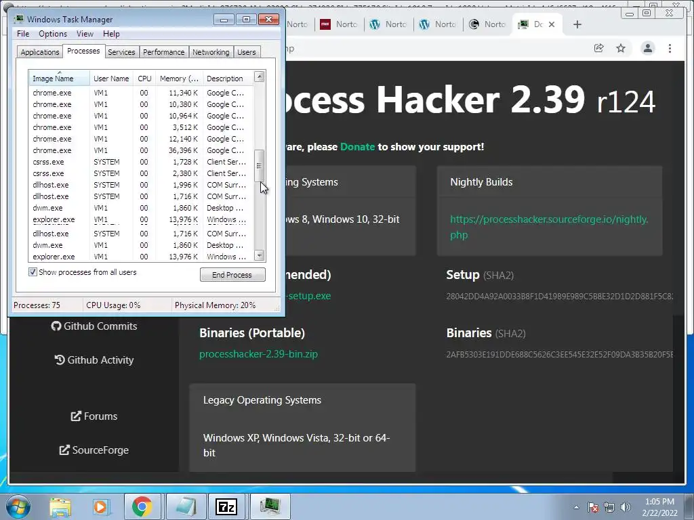The width and height of the screenshot is (694, 520).
Task: Click the Github Activity sidebar link
Action: click(x=94, y=360)
